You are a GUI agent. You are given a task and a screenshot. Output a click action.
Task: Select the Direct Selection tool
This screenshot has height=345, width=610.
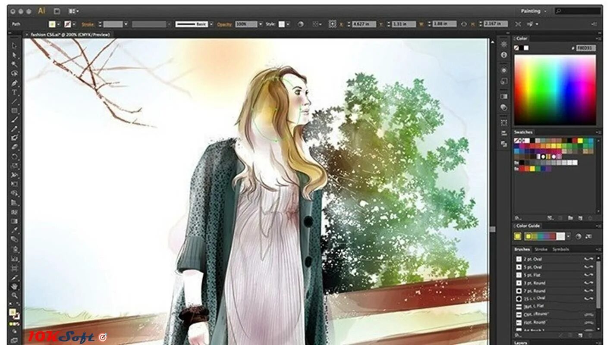click(15, 55)
